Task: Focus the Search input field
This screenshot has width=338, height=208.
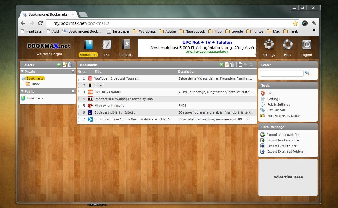Action: point(282,73)
